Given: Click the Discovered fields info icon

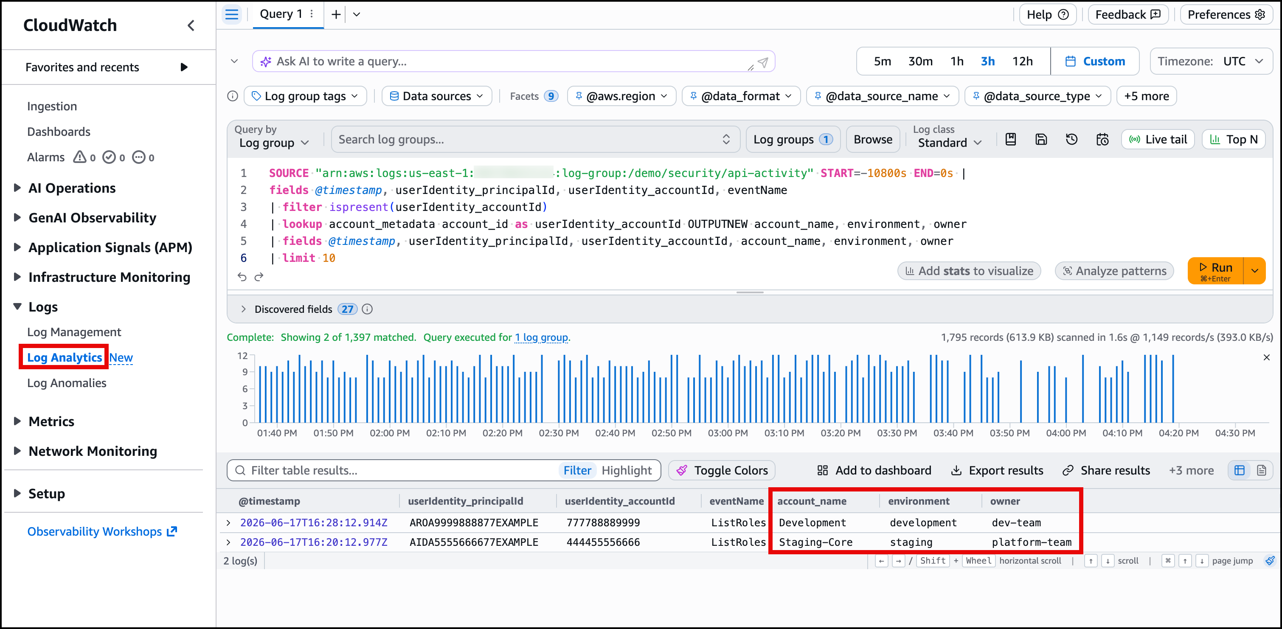Looking at the screenshot, I should (x=367, y=309).
